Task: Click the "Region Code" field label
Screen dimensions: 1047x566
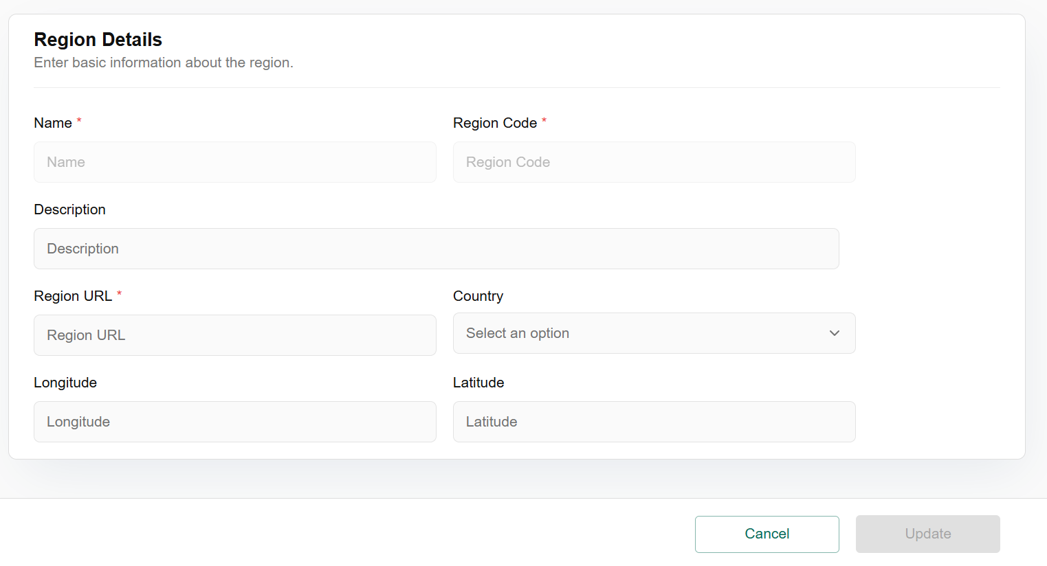Action: [495, 123]
